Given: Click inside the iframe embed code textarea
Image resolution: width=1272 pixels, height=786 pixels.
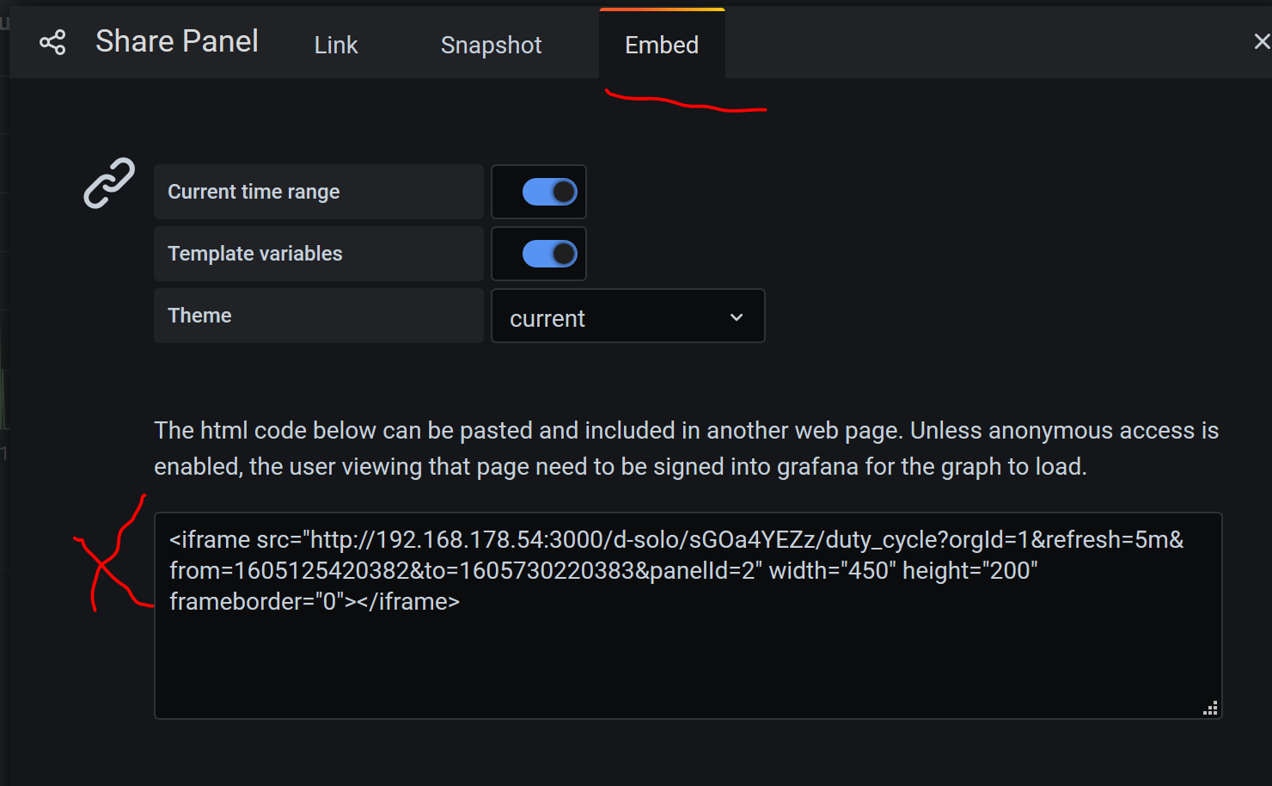Looking at the screenshot, I should point(688,616).
